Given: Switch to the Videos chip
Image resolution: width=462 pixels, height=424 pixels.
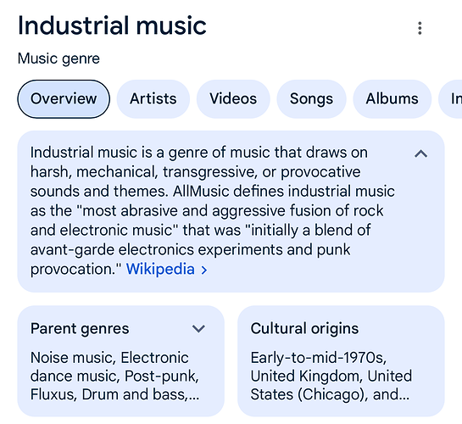Looking at the screenshot, I should point(233,98).
